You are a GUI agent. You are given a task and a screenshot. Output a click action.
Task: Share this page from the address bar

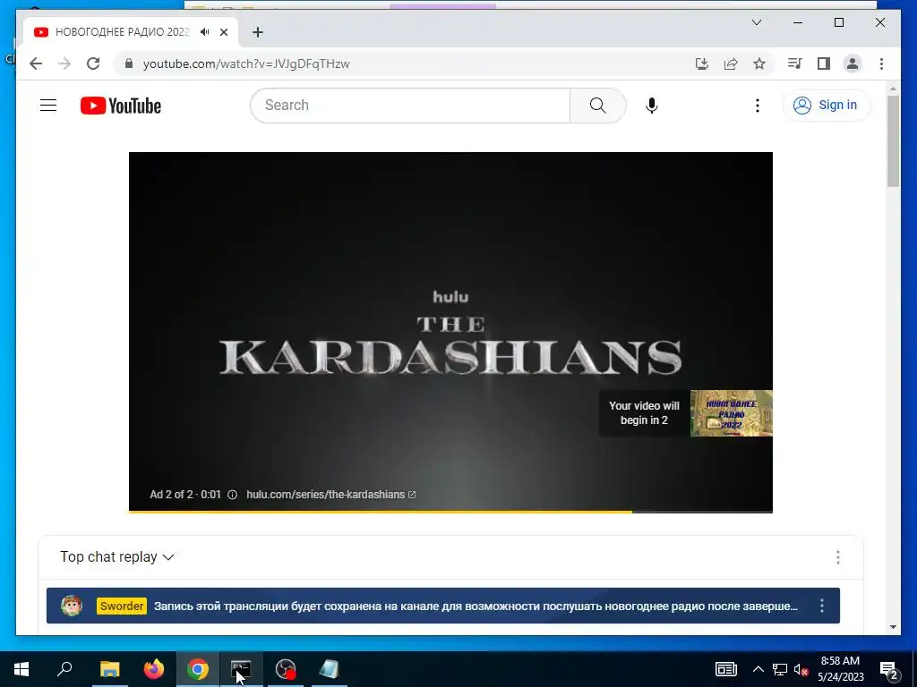pos(731,64)
